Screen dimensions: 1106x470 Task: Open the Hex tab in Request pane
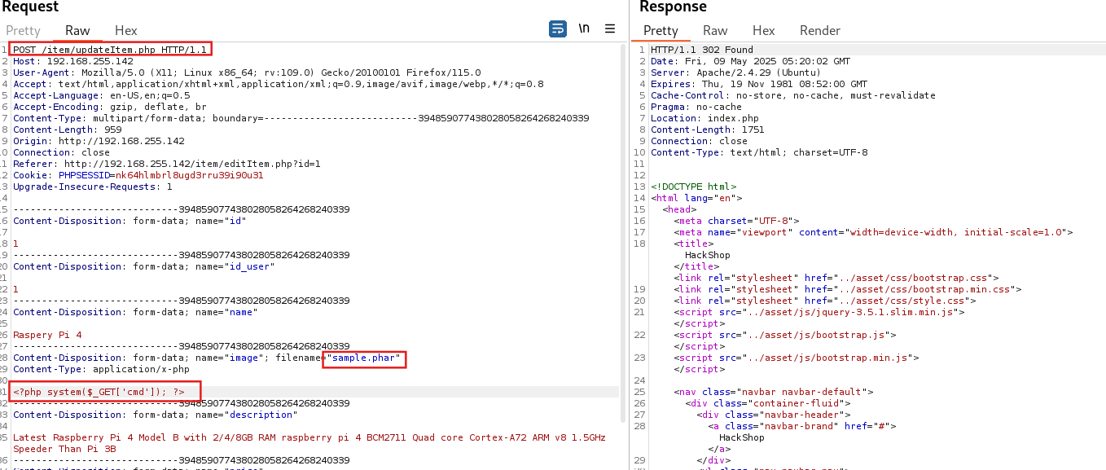coord(126,30)
